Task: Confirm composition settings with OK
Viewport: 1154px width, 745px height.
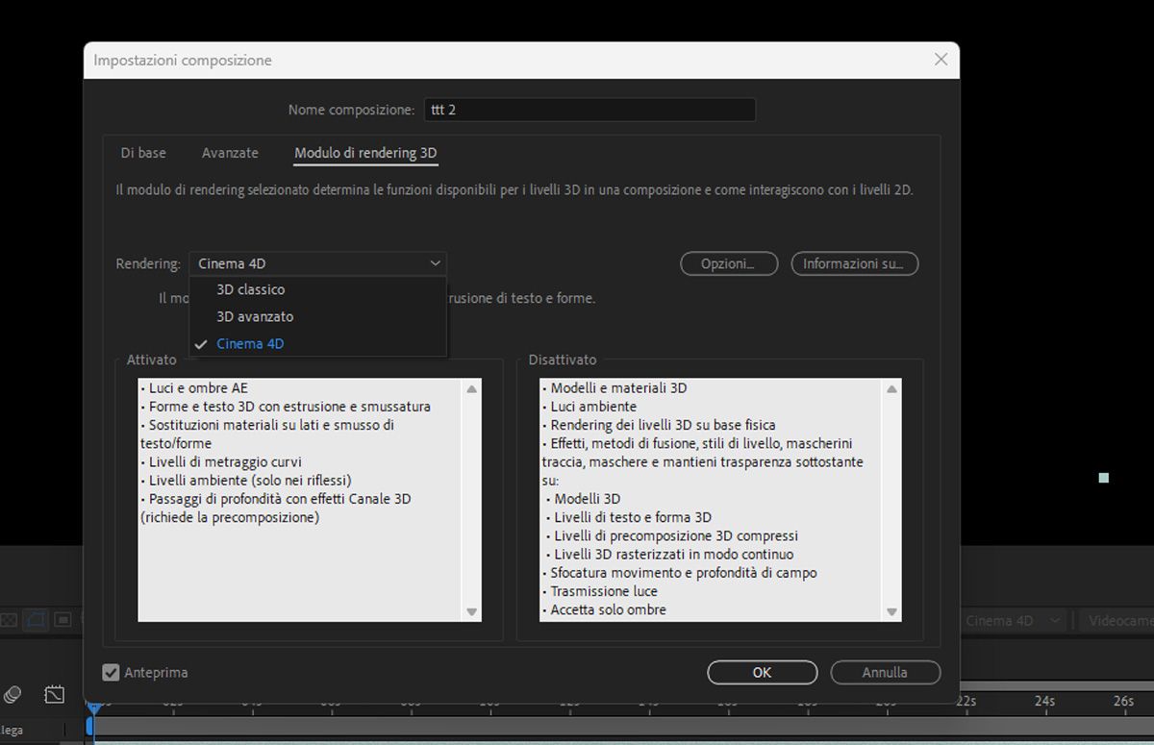Action: coord(762,672)
